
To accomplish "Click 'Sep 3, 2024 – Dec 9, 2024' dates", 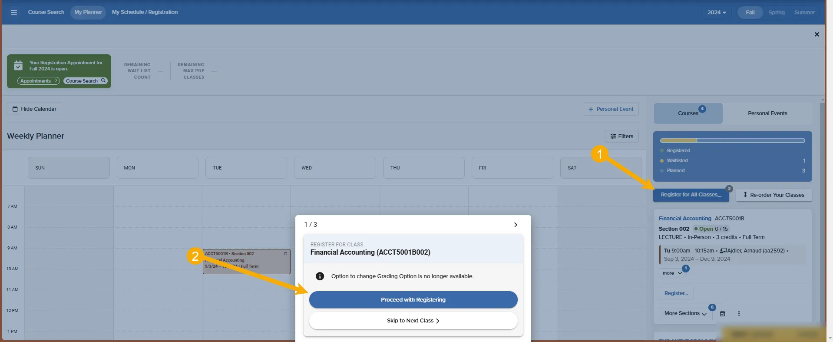I will (x=697, y=259).
